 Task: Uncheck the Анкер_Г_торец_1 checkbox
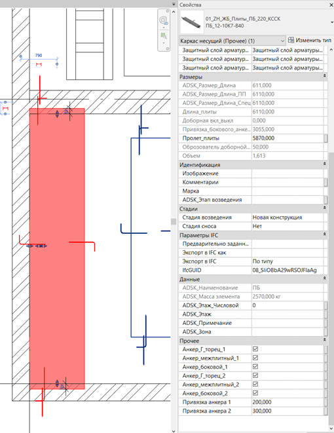[255, 349]
